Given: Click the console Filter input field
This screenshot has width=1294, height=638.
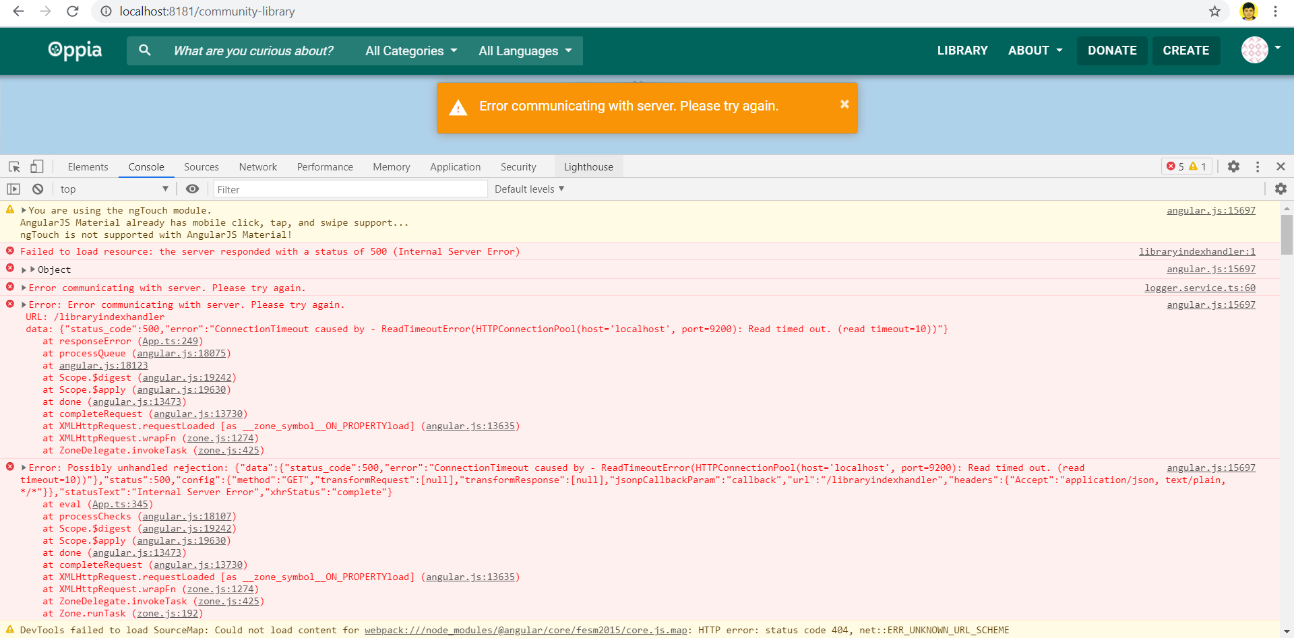Looking at the screenshot, I should click(350, 189).
